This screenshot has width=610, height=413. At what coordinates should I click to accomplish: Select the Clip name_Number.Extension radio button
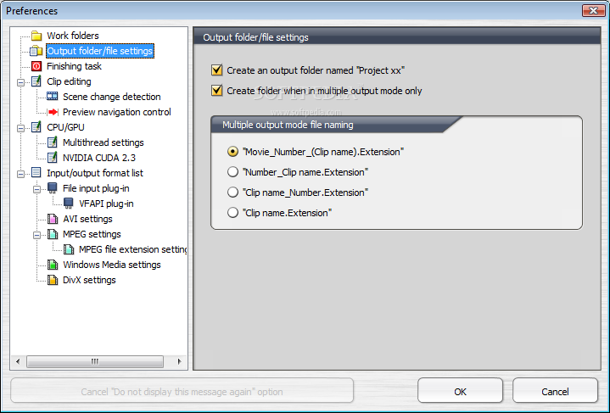[232, 193]
